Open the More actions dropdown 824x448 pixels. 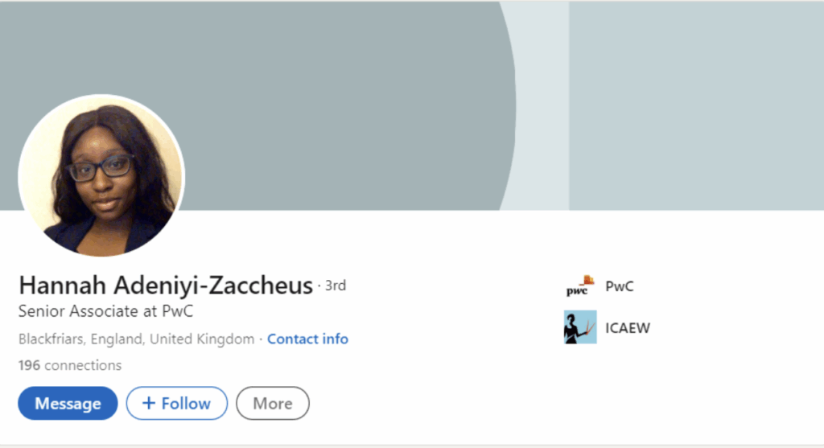272,404
